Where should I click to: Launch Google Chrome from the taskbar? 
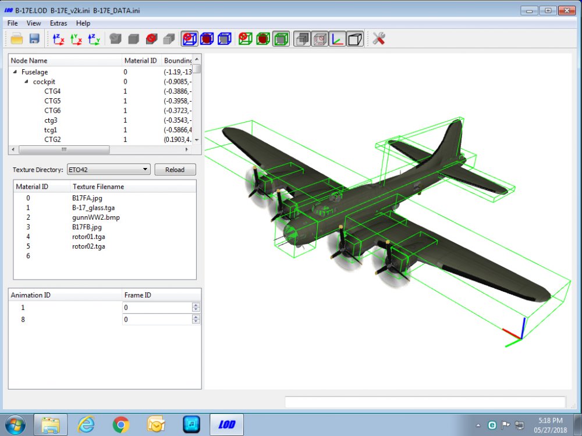120,425
